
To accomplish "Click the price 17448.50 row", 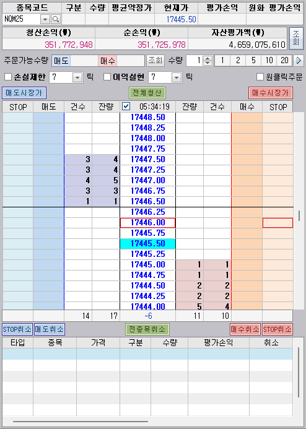I will click(x=148, y=118).
